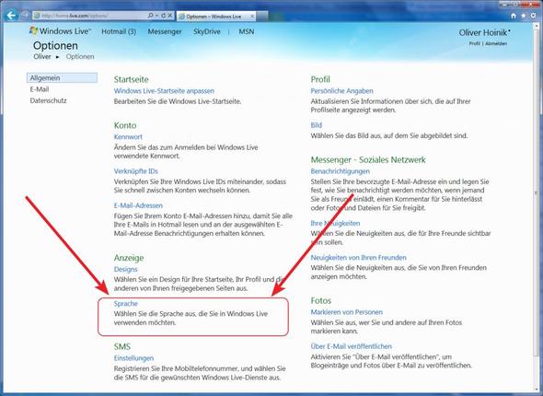This screenshot has width=543, height=396.
Task: Open the Sprache language link
Action: pyautogui.click(x=126, y=304)
